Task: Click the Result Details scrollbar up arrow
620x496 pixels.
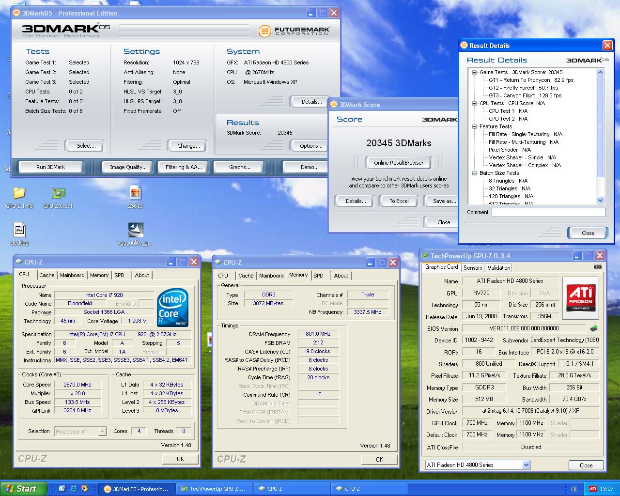Action: (601, 73)
